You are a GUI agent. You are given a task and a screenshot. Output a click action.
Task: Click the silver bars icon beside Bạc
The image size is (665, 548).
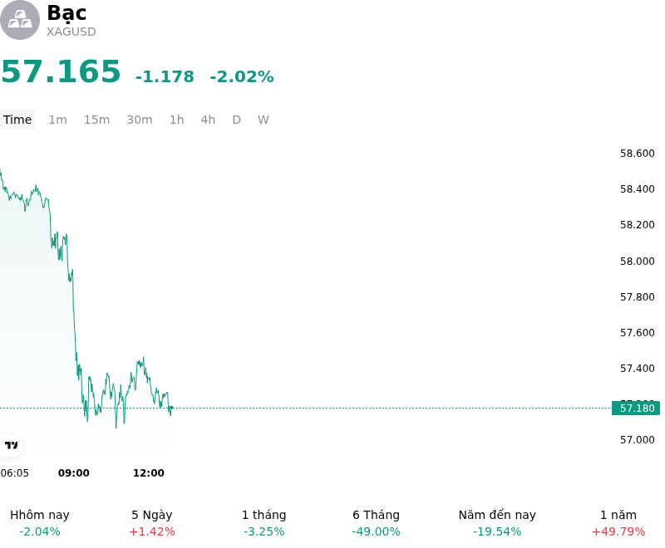[19, 20]
